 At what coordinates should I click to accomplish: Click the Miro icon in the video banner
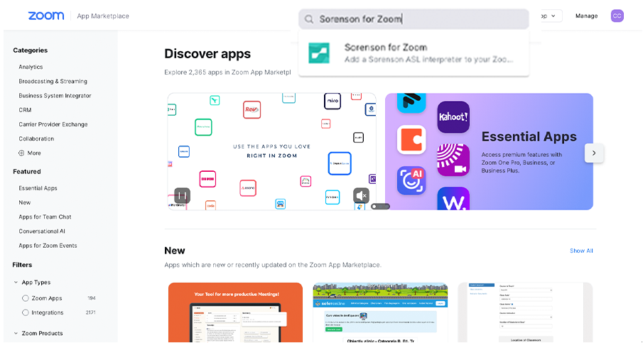tap(333, 102)
